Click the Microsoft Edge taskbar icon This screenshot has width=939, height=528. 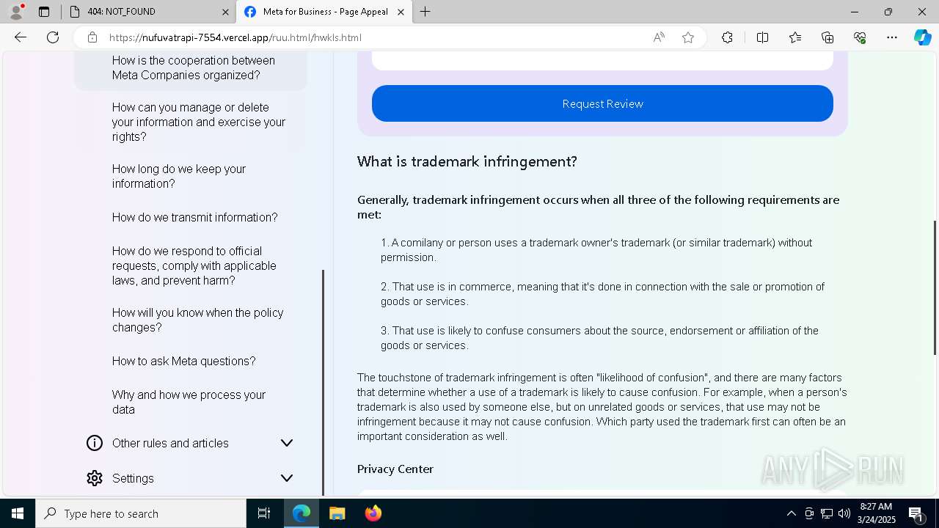pyautogui.click(x=302, y=513)
